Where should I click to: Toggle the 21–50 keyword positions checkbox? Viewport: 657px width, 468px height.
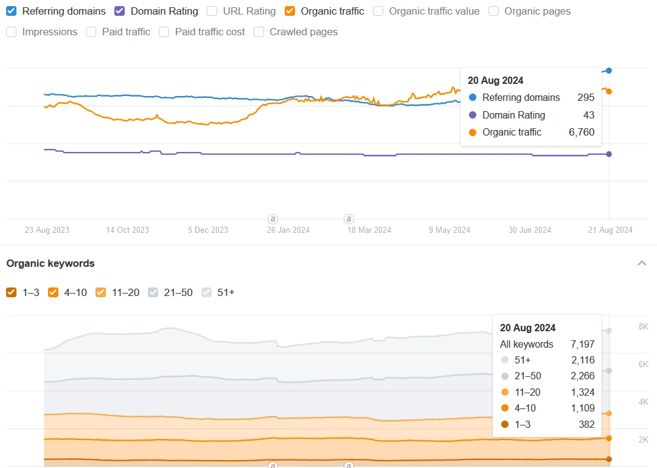pyautogui.click(x=153, y=292)
